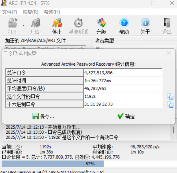Viewport: 177px width, 173px height.
Task: Click the 这个文件的口令 value field
Action: pos(123,96)
